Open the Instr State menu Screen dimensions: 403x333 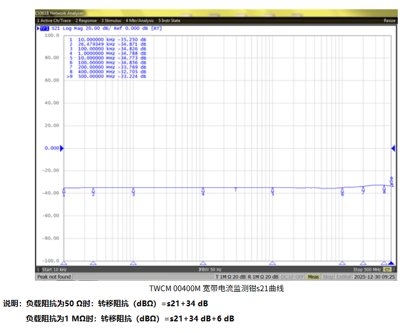[x=169, y=20]
